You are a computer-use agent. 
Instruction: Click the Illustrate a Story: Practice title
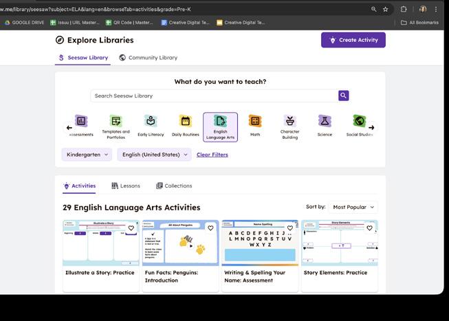pyautogui.click(x=100, y=273)
